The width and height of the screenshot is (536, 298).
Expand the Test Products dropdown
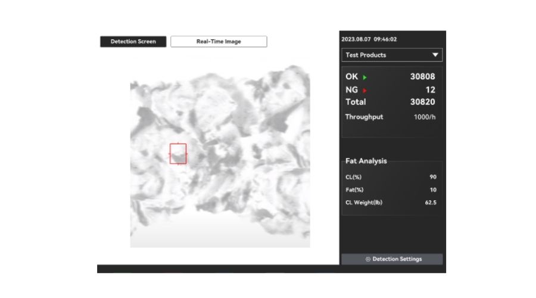pyautogui.click(x=392, y=55)
